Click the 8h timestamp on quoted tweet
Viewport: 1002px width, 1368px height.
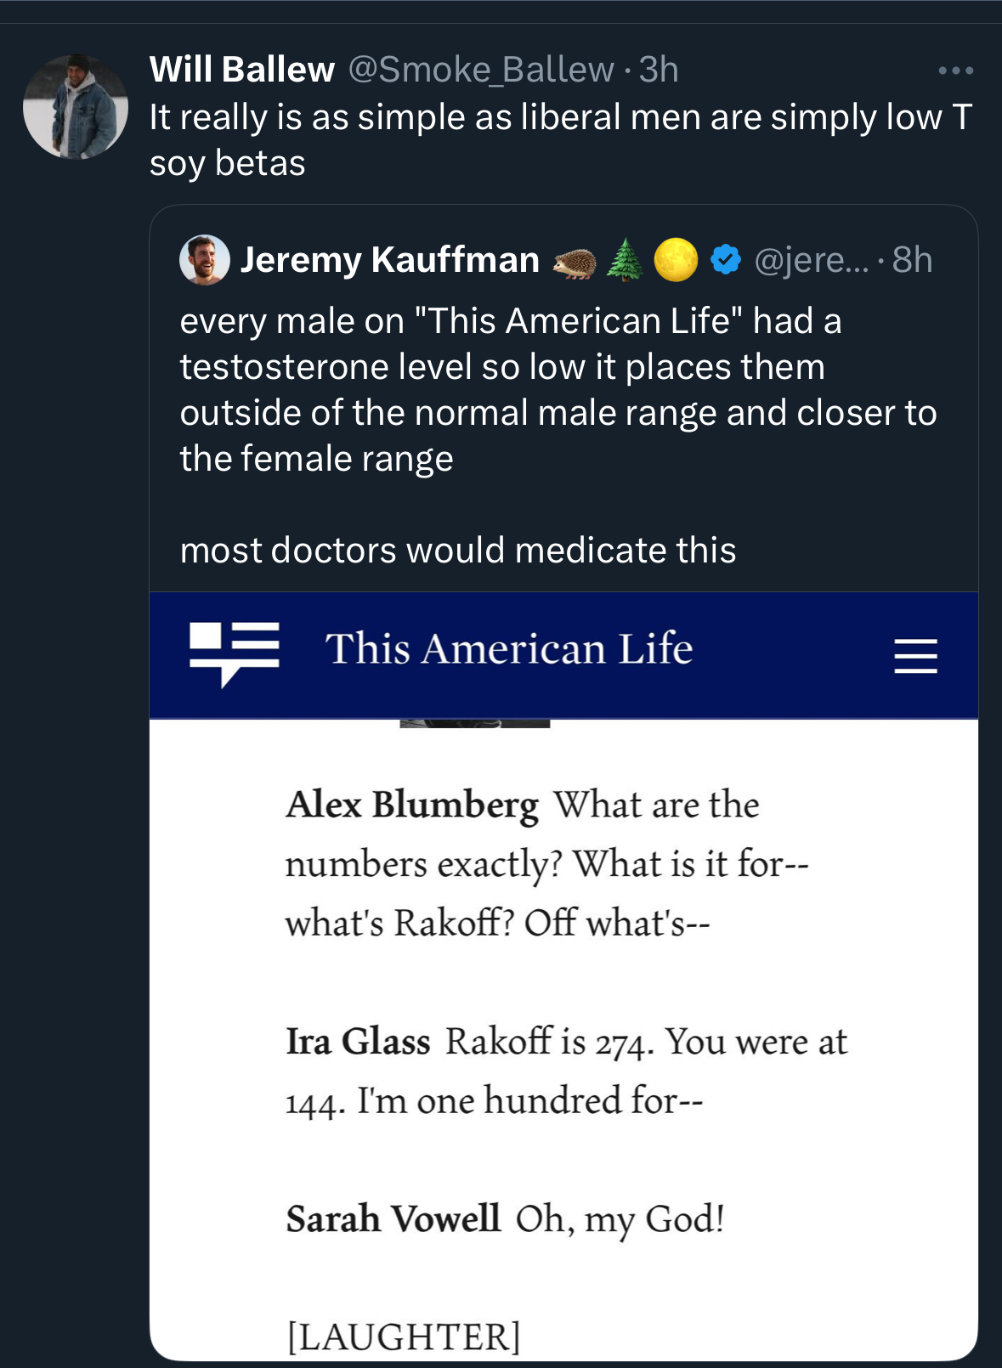click(x=912, y=260)
